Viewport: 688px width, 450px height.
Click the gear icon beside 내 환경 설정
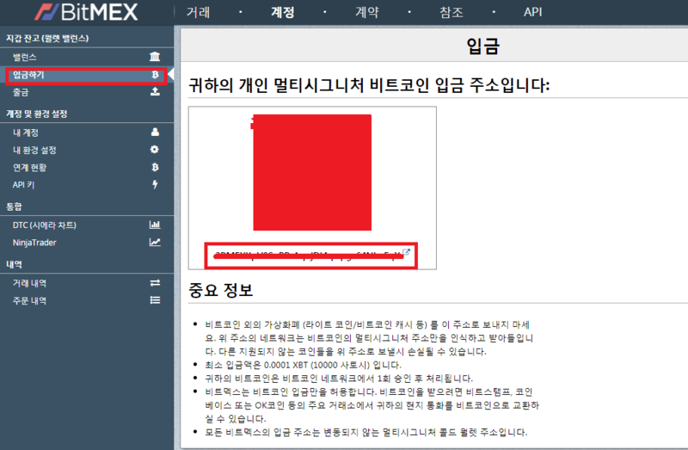(x=155, y=149)
